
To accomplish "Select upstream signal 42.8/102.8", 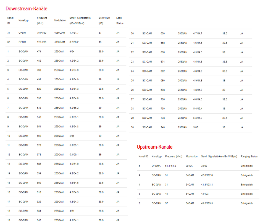I will (x=207, y=175).
